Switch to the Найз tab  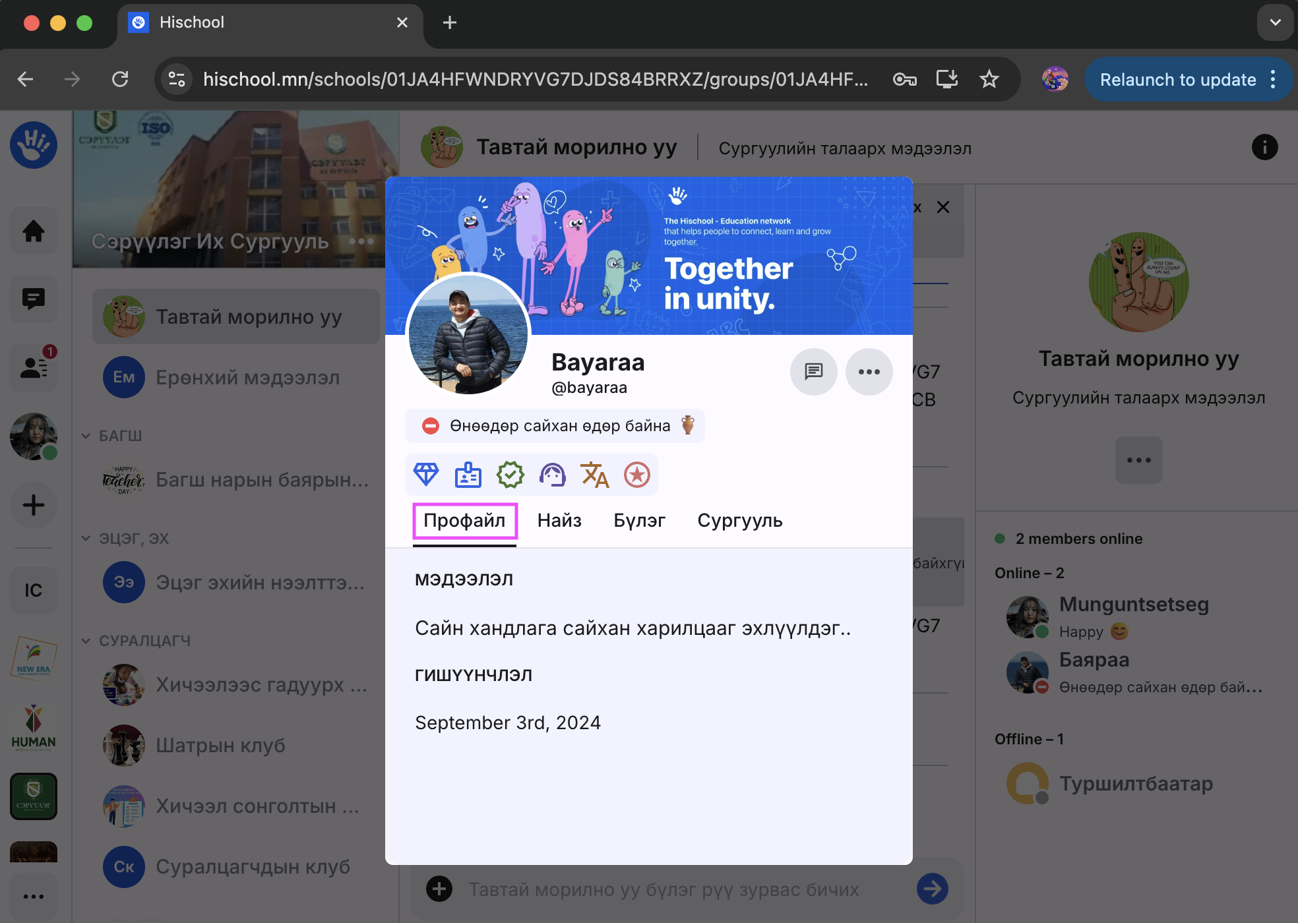click(559, 521)
